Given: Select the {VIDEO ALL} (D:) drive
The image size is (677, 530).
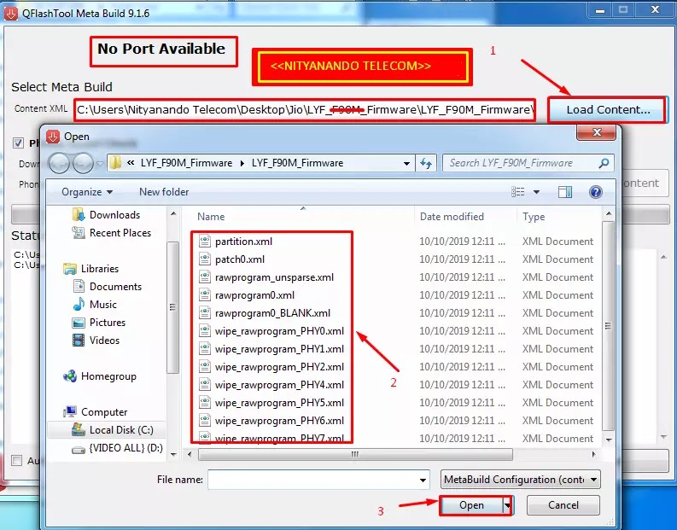Looking at the screenshot, I should 125,448.
